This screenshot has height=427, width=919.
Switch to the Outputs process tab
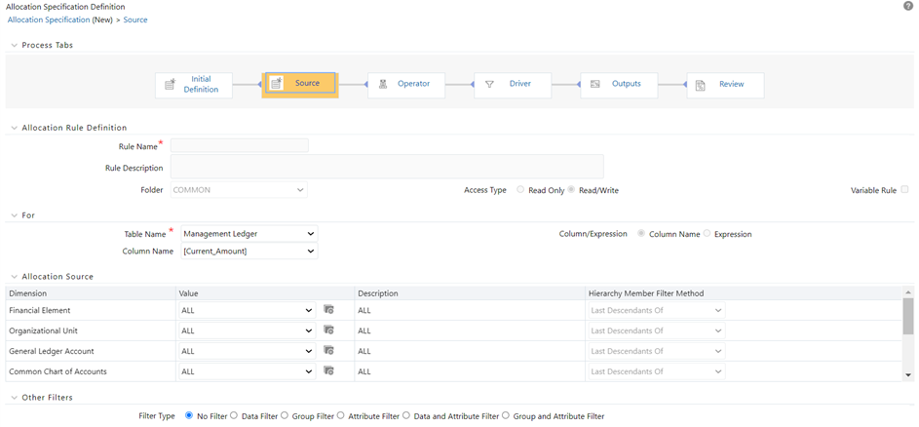tap(619, 85)
